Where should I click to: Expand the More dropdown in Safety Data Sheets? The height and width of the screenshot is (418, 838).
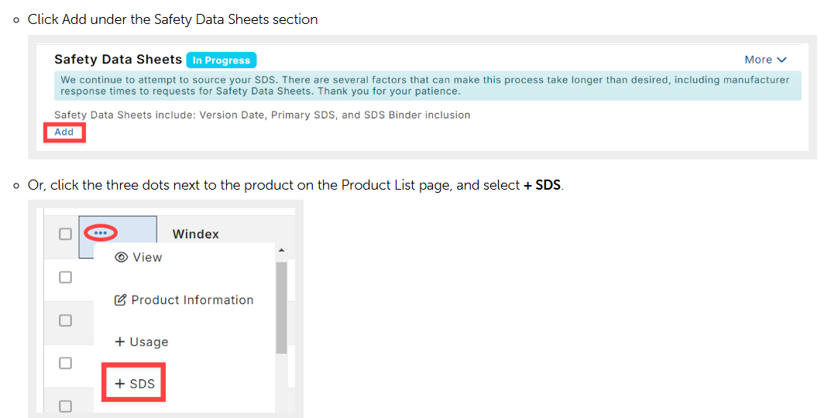point(765,60)
